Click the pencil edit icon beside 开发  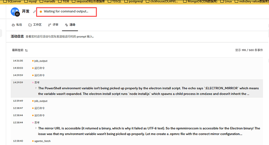[x=34, y=11]
